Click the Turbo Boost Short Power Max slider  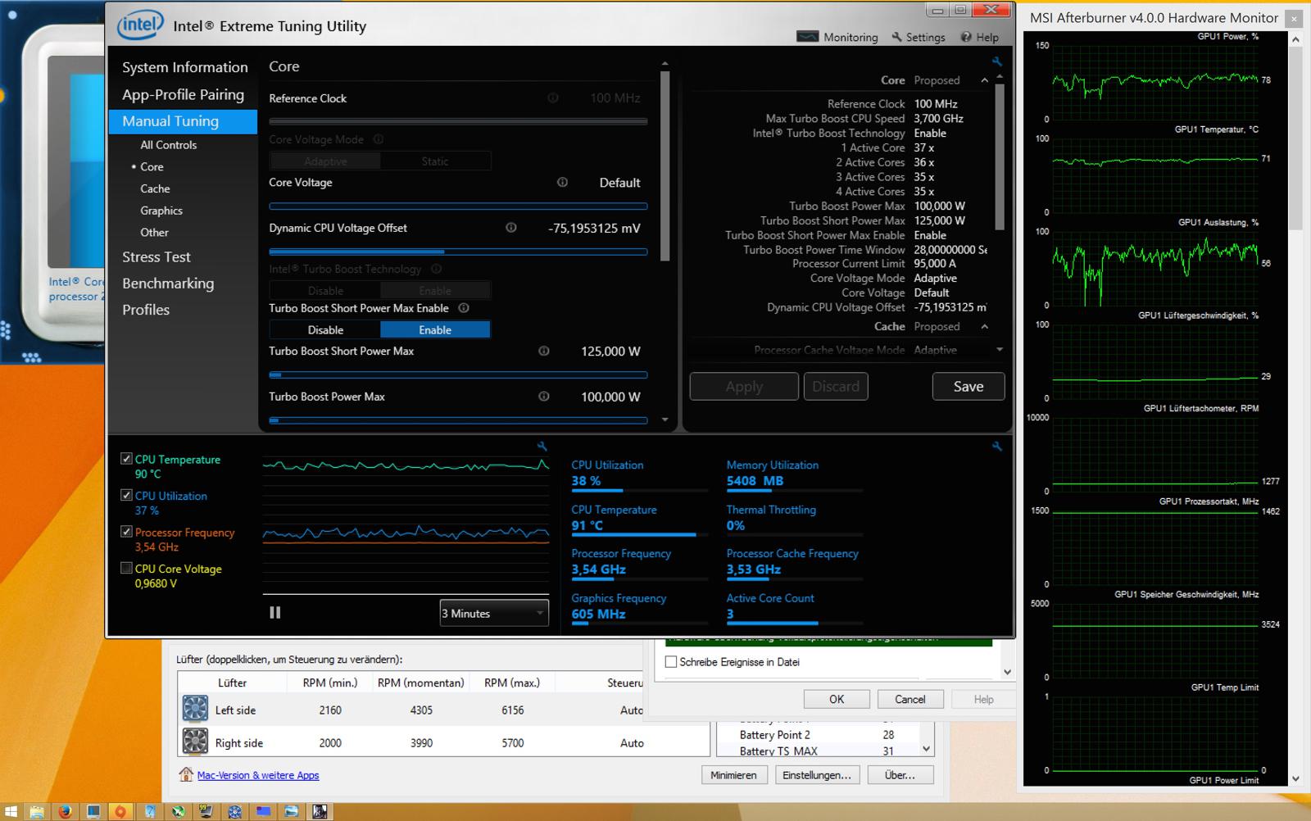tap(458, 375)
